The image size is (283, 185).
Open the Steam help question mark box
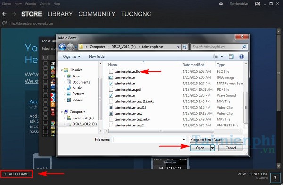275,178
